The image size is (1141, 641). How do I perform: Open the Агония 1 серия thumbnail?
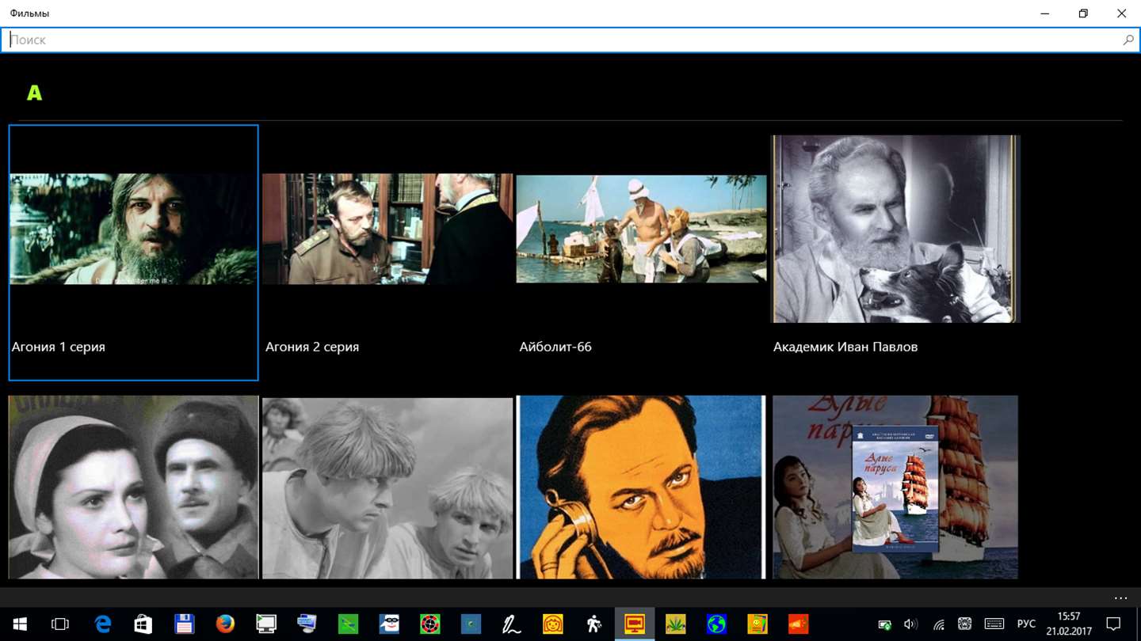coord(133,229)
